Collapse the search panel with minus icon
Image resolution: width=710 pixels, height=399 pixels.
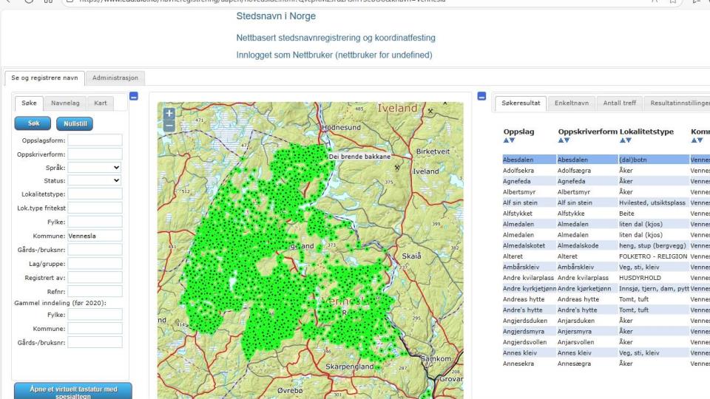click(133, 95)
